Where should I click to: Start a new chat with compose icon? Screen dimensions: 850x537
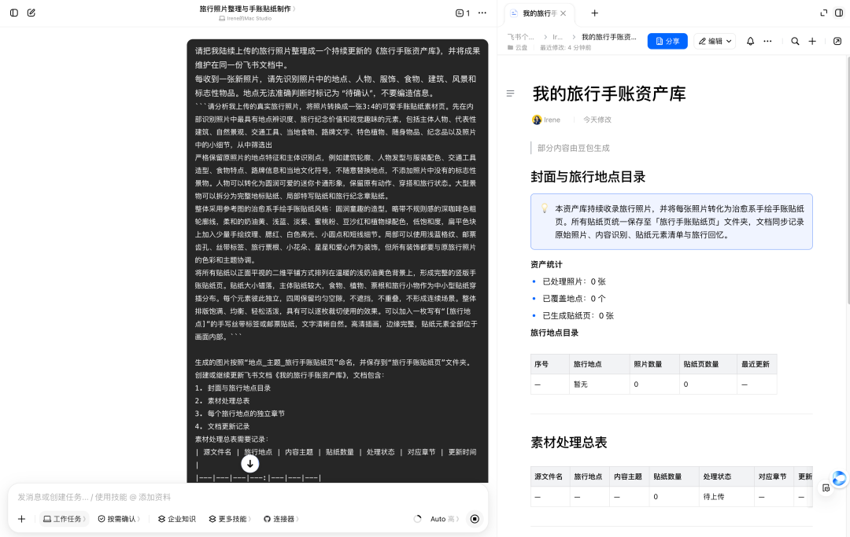click(x=31, y=13)
